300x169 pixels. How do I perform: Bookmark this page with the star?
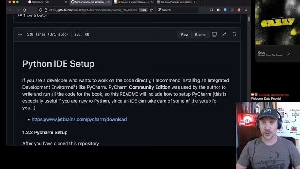tap(151, 10)
